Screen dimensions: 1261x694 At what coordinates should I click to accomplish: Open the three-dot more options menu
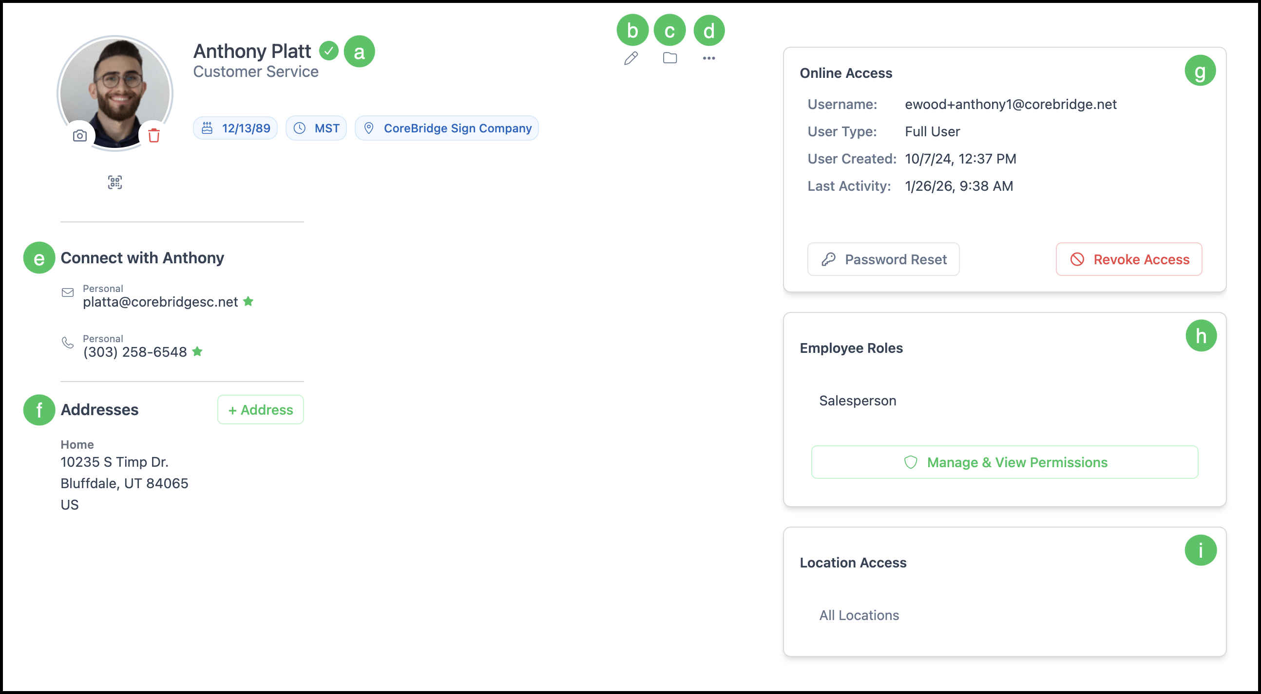pos(708,58)
